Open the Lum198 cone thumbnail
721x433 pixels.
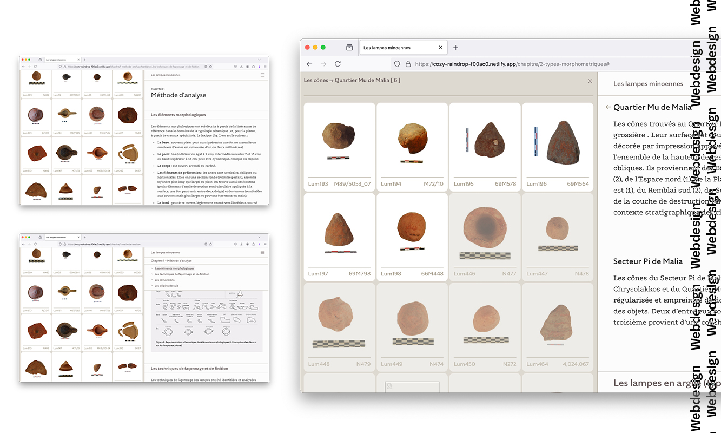click(x=412, y=237)
